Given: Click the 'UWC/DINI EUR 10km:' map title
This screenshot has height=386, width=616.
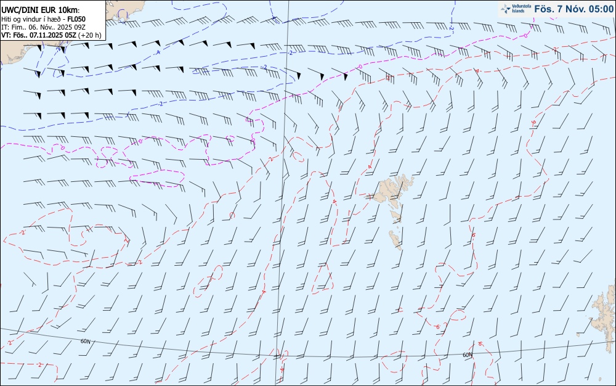Looking at the screenshot, I should 41,10.
